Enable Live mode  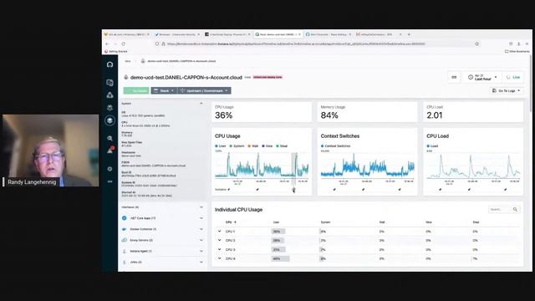click(513, 78)
